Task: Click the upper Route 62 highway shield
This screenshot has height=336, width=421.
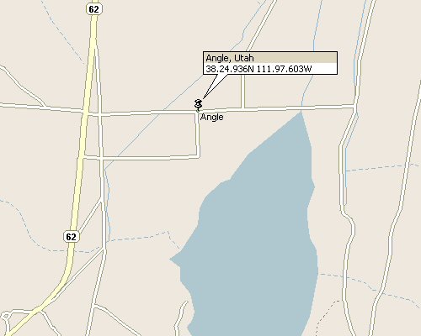Action: pos(93,9)
